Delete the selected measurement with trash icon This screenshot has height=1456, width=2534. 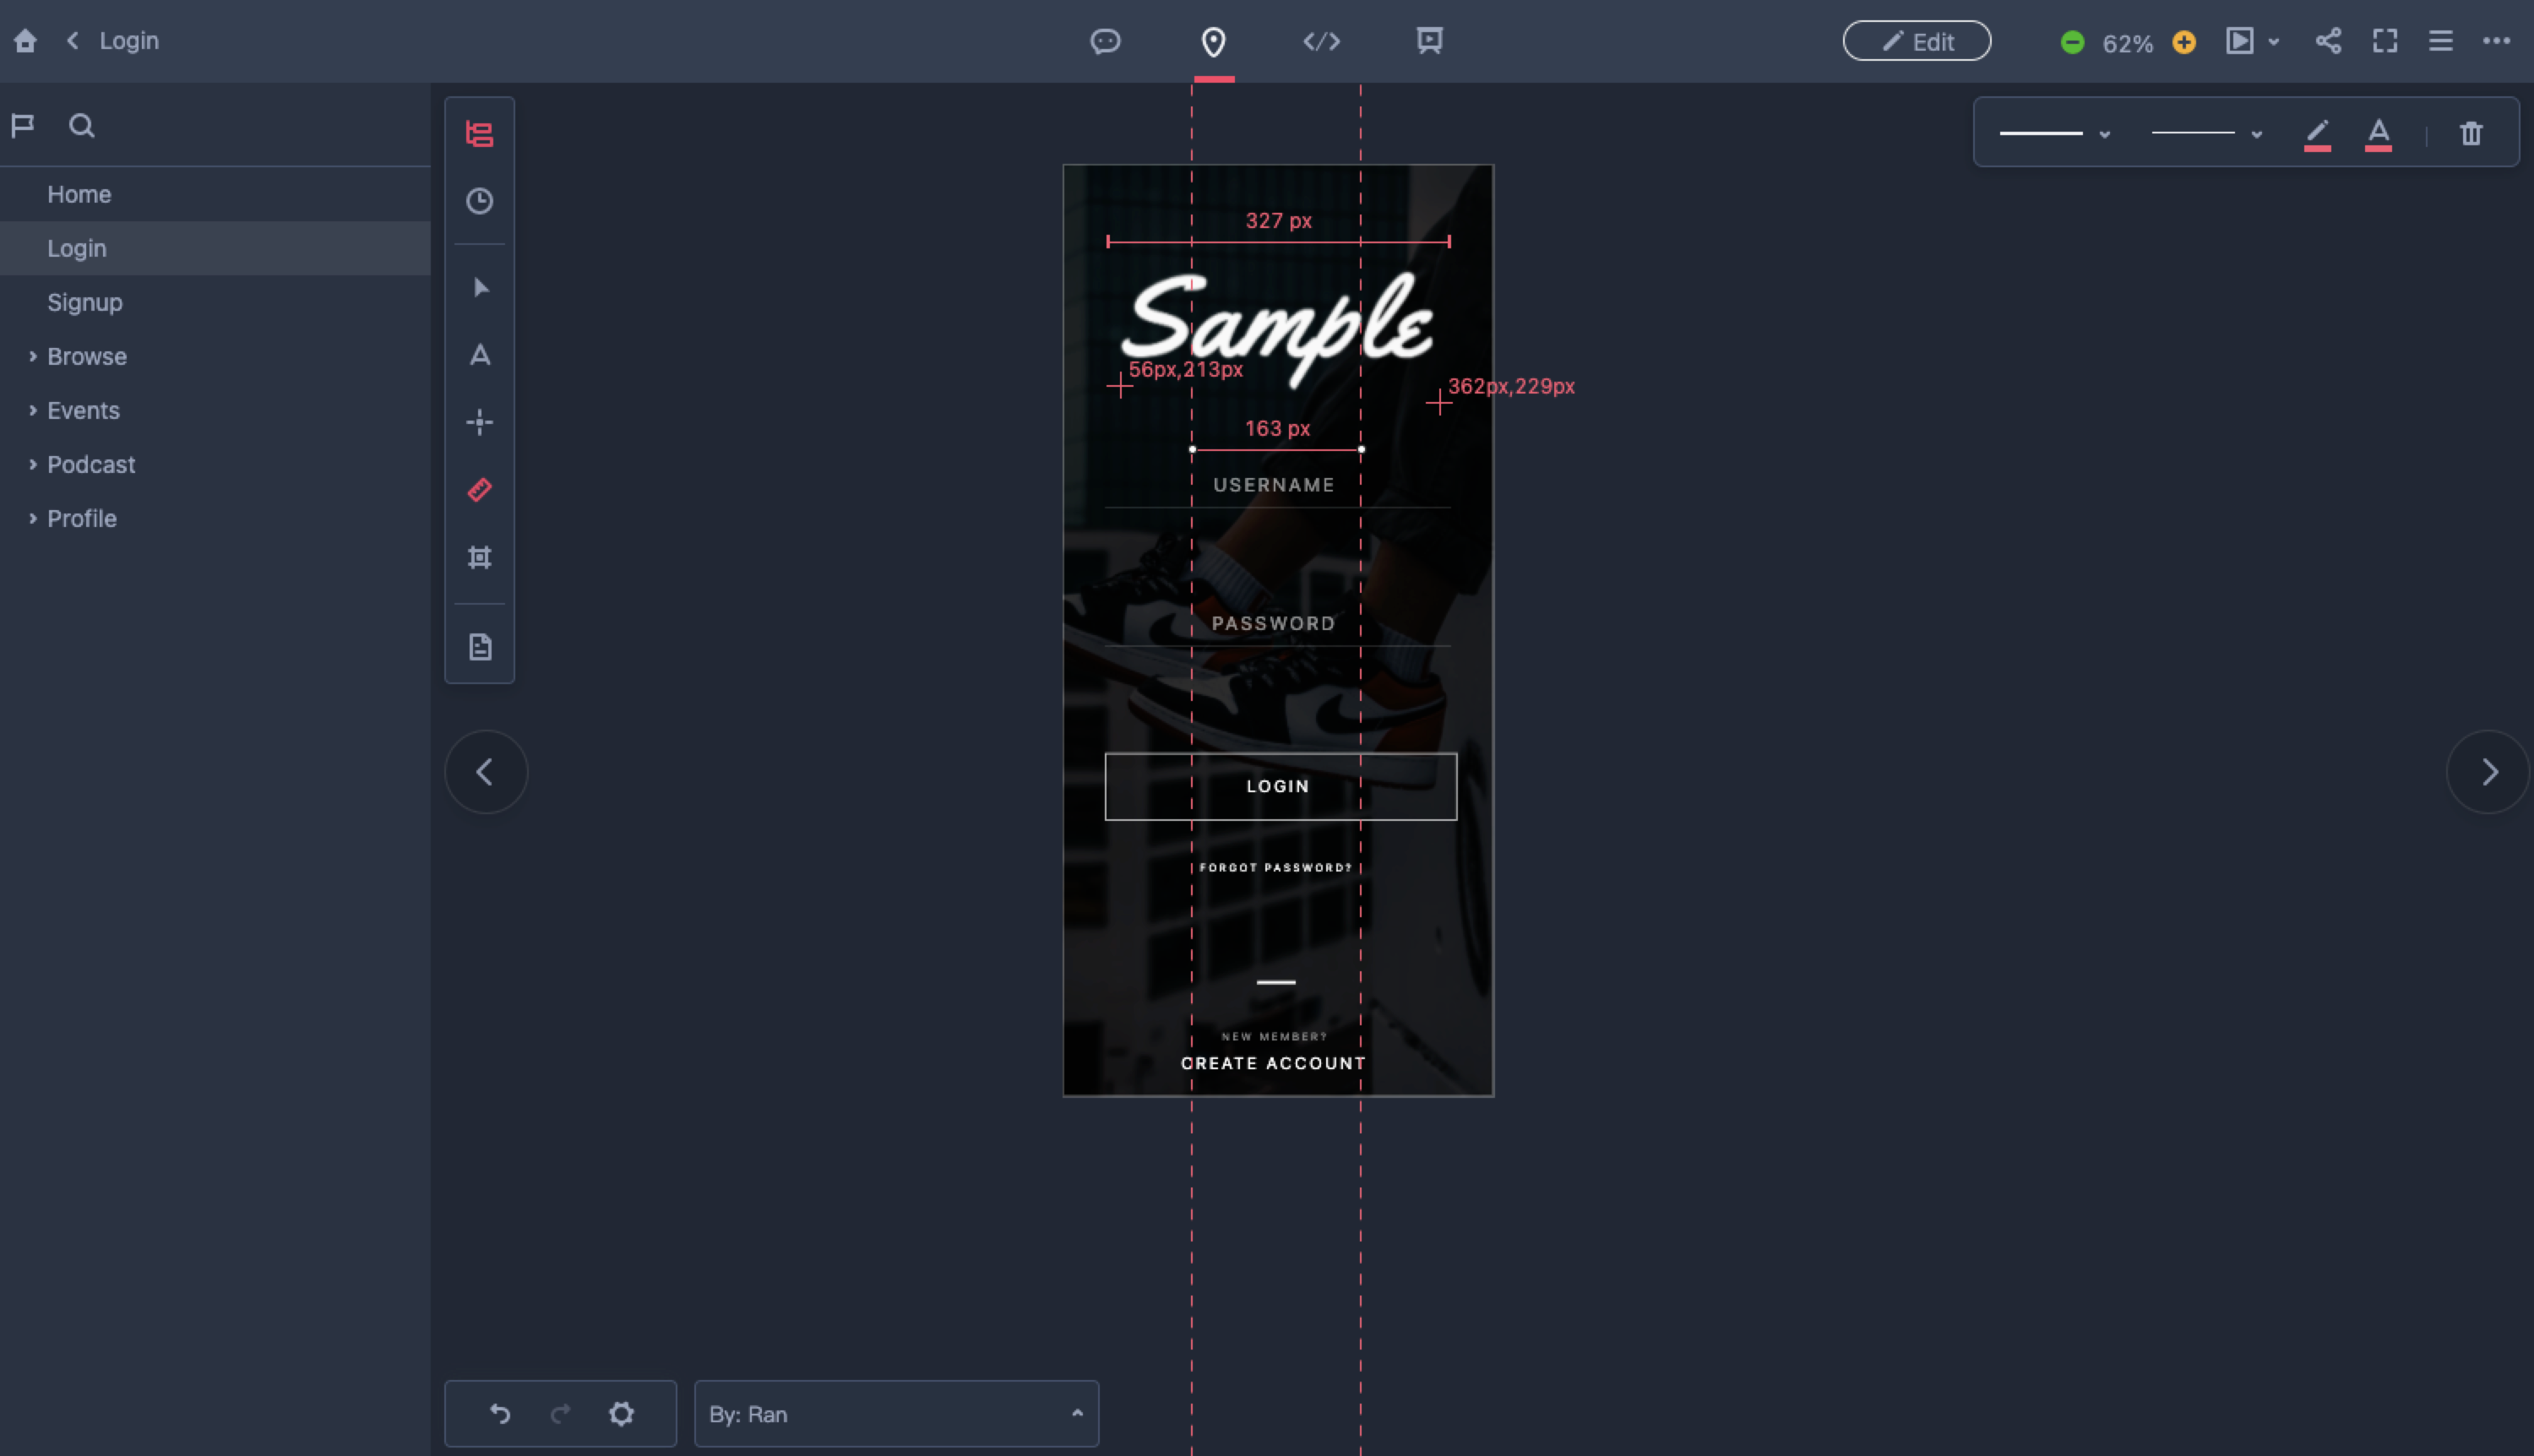[x=2471, y=133]
